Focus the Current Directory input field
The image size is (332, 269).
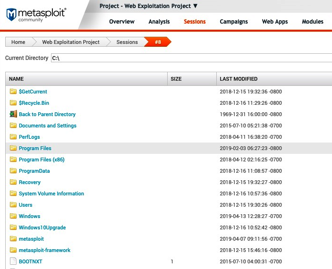click(191, 58)
